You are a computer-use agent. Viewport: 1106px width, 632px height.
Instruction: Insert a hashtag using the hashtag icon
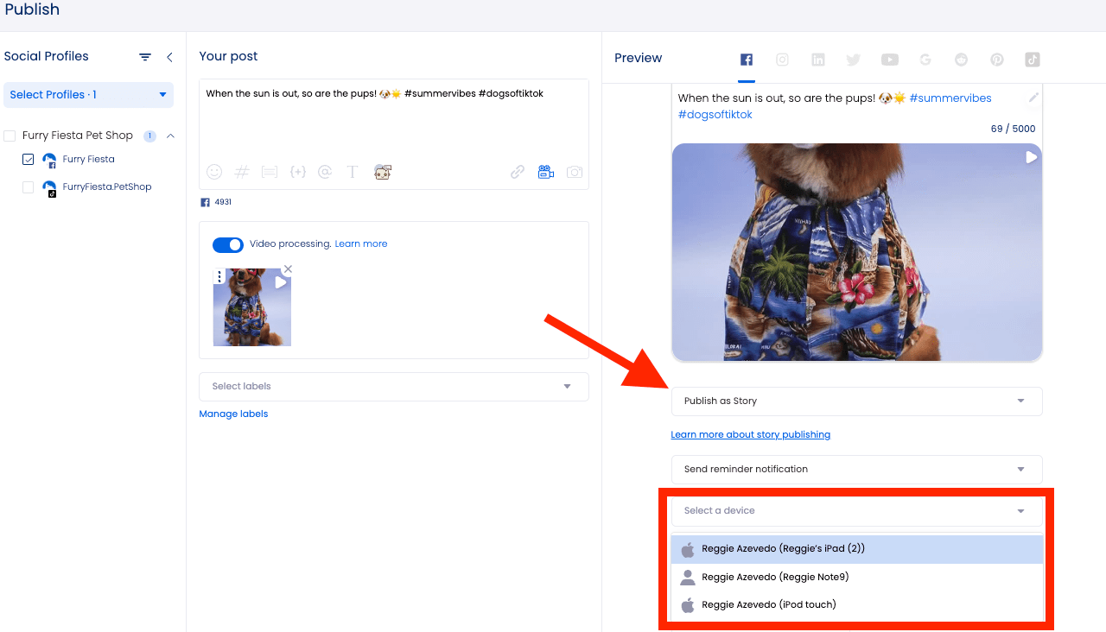[241, 172]
